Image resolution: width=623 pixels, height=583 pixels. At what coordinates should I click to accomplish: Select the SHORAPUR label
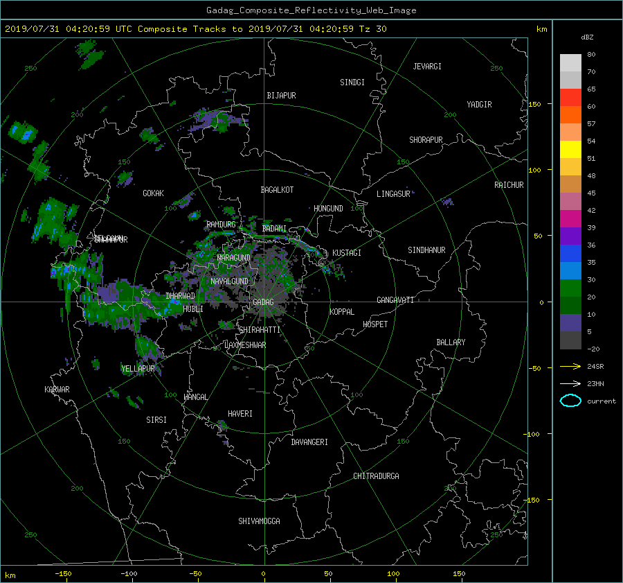[426, 140]
